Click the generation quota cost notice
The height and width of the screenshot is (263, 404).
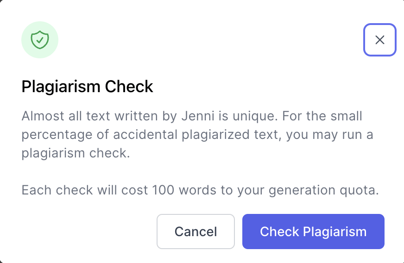click(200, 190)
